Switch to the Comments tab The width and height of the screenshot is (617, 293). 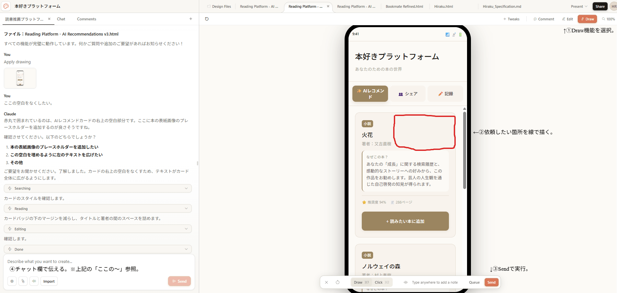(86, 19)
